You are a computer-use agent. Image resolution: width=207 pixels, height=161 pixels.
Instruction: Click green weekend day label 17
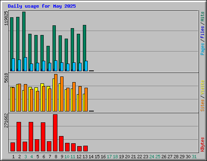[109, 157]
